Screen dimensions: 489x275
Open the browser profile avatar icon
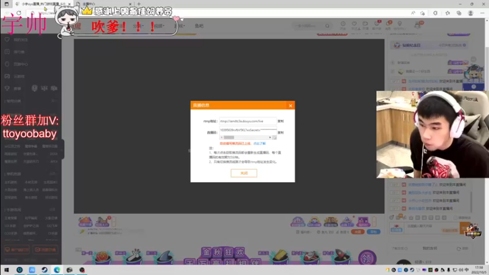point(471,13)
